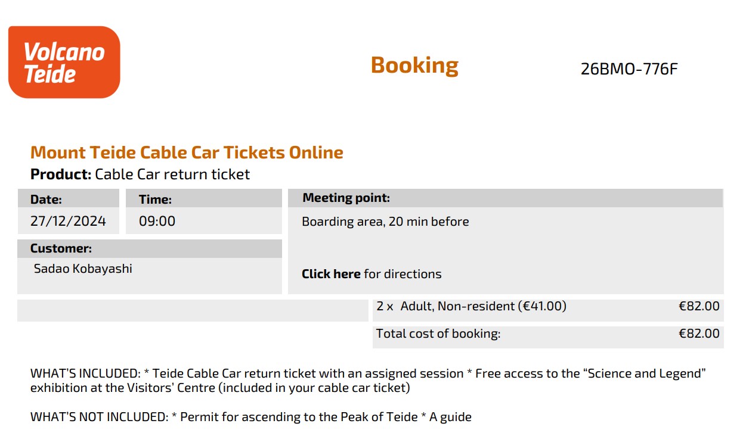Image resolution: width=743 pixels, height=433 pixels.
Task: Click the Mount Teide Cable Car Tickets Online title
Action: tap(187, 152)
